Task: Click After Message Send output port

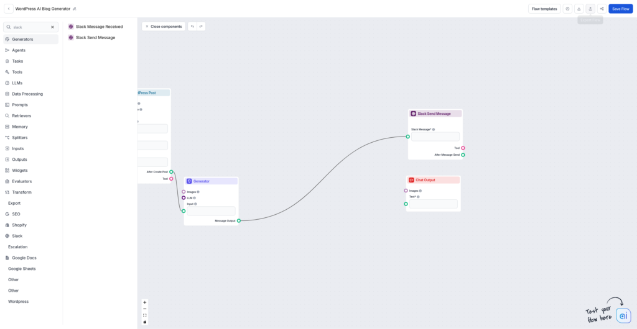Action: point(463,155)
